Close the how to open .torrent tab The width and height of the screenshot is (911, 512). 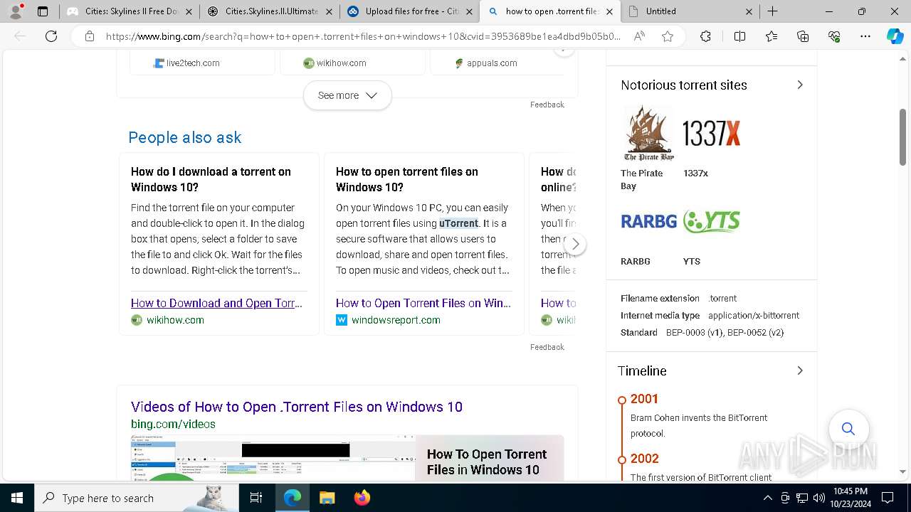point(609,11)
